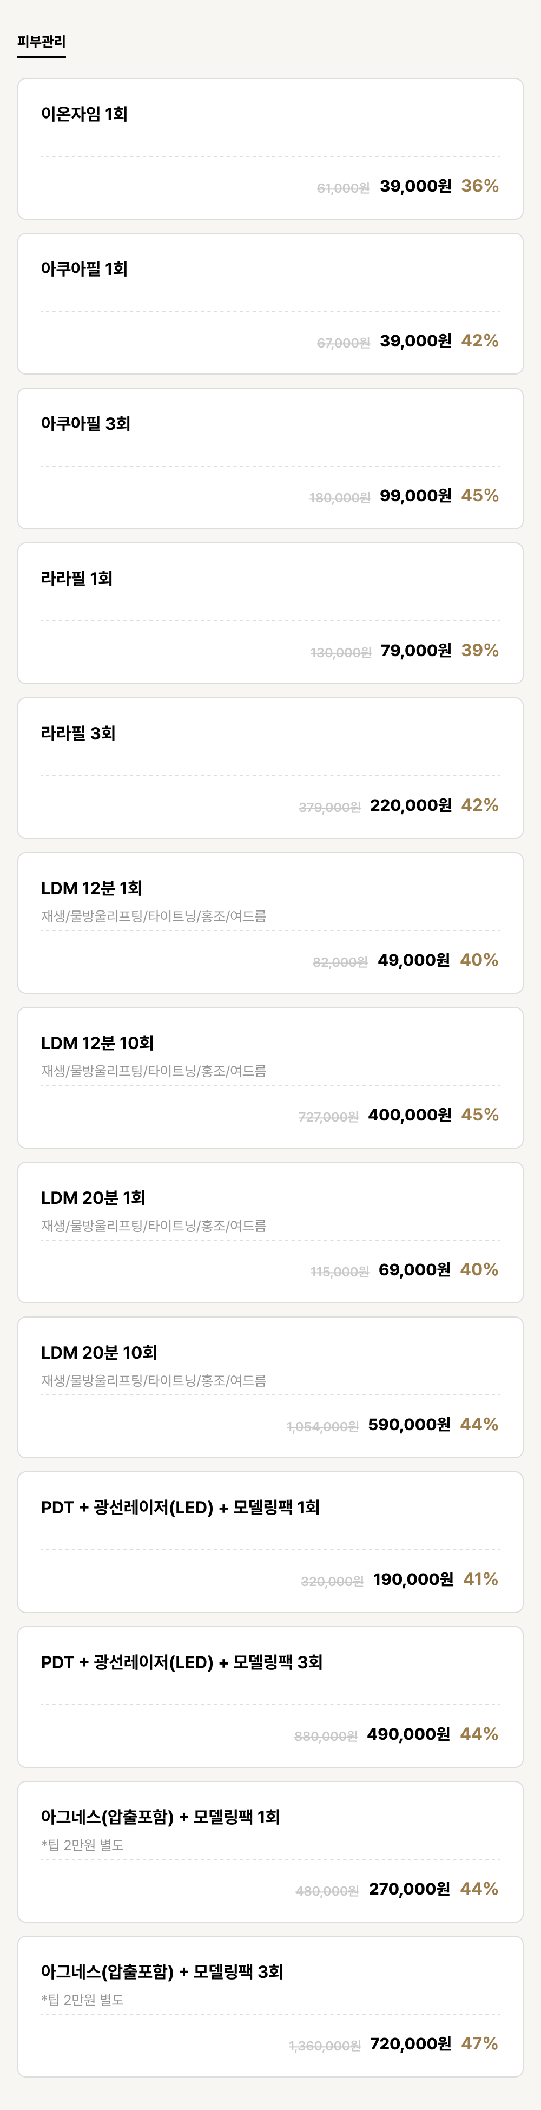Open 아그네스(압출포함) + 모델링팩 1회 card

[x=270, y=1852]
